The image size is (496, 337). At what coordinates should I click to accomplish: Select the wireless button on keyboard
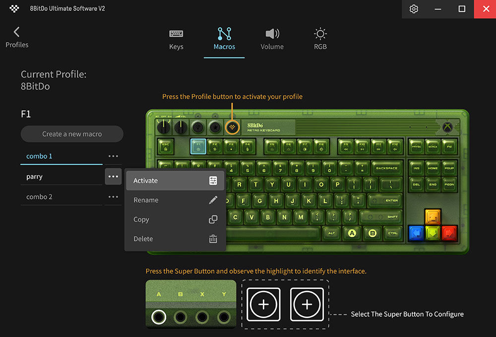click(198, 127)
